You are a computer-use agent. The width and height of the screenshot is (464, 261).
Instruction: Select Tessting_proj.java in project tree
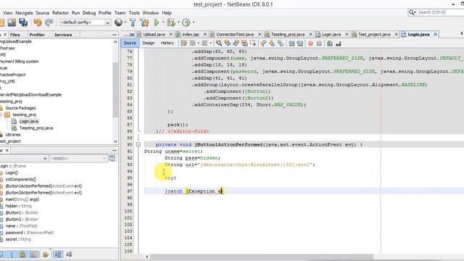[36, 128]
